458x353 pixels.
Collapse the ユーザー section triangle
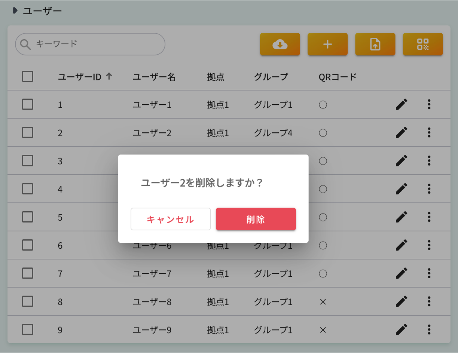[x=15, y=10]
